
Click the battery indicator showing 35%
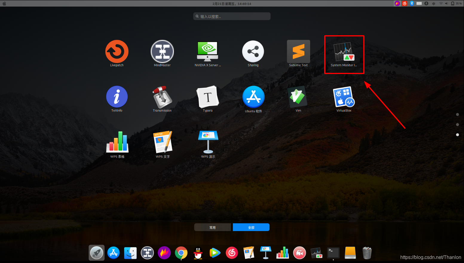click(456, 4)
